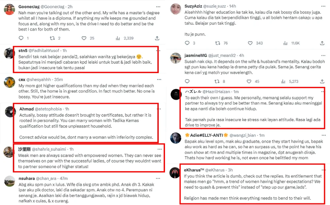Reply to GoonerJag's tweet

[21, 38]
